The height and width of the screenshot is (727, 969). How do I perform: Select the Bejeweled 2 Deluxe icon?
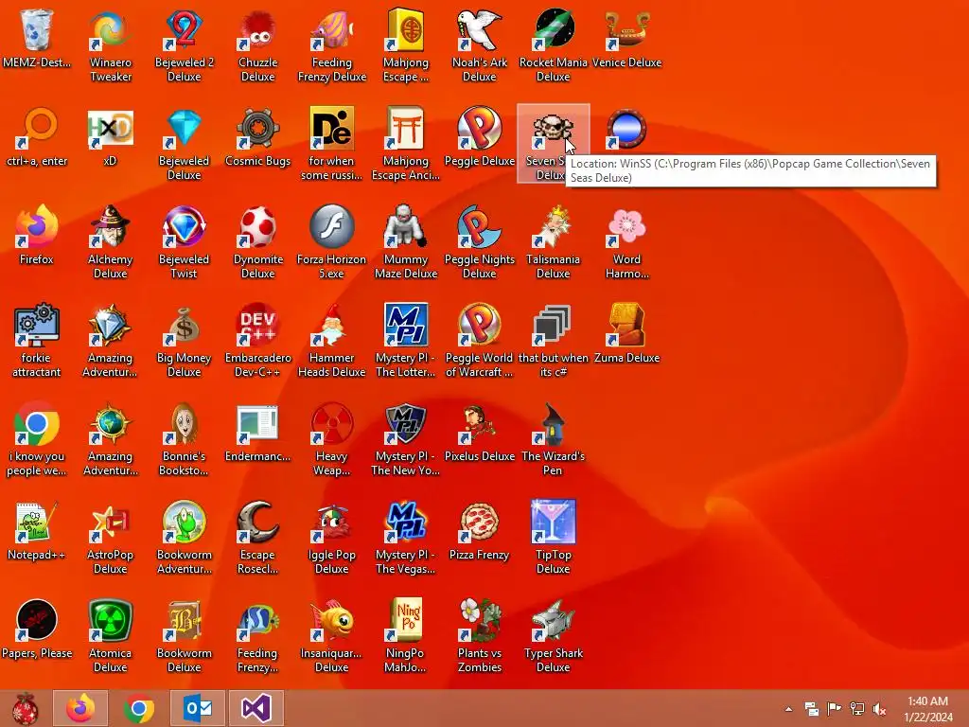(x=185, y=29)
